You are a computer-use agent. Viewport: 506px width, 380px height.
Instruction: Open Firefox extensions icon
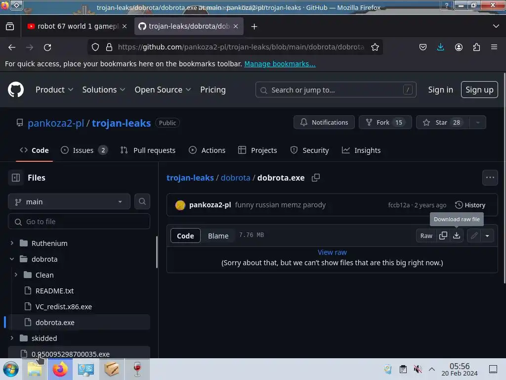(x=476, y=47)
